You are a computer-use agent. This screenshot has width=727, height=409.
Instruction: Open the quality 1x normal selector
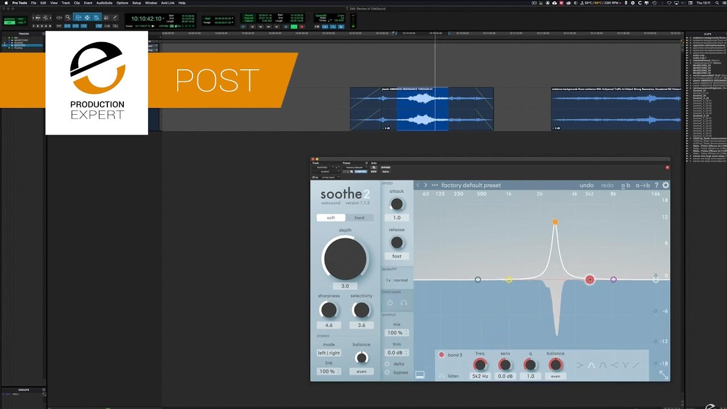click(x=396, y=280)
